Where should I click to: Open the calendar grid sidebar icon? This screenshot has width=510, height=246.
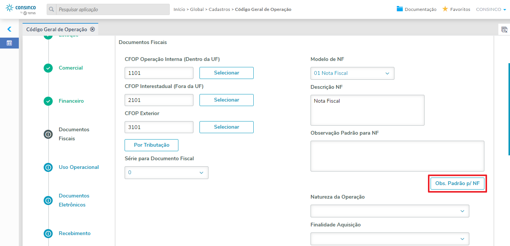pos(9,43)
